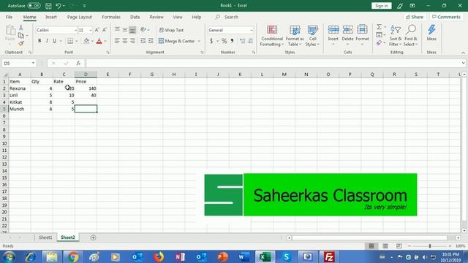
Task: Click the Increase Font Size icon
Action: point(97,30)
